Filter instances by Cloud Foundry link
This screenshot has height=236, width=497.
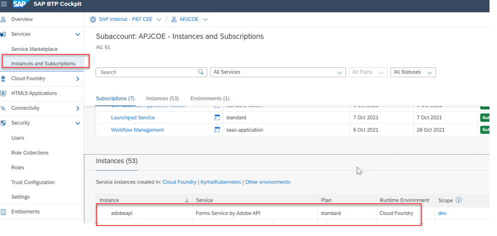179,182
